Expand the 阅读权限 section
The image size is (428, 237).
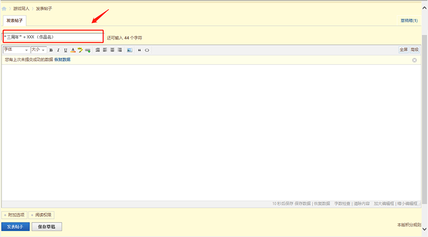[41, 215]
